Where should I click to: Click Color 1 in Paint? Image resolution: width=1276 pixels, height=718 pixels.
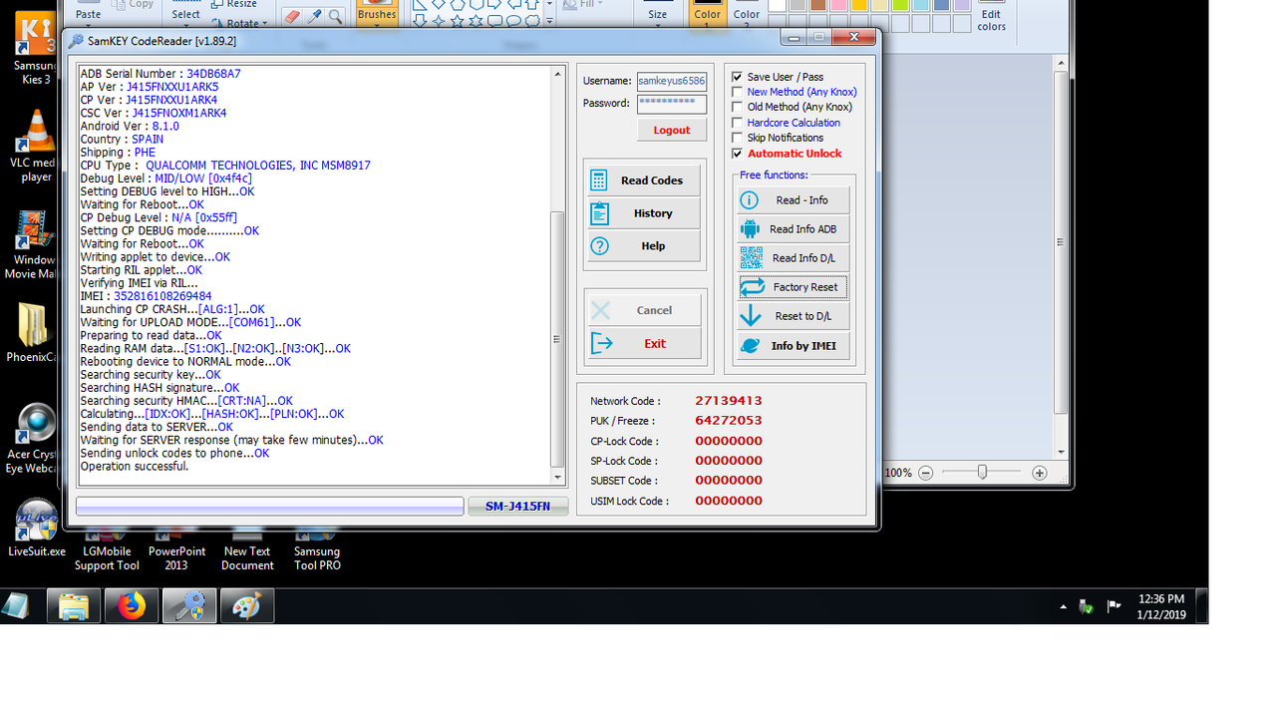tap(708, 14)
